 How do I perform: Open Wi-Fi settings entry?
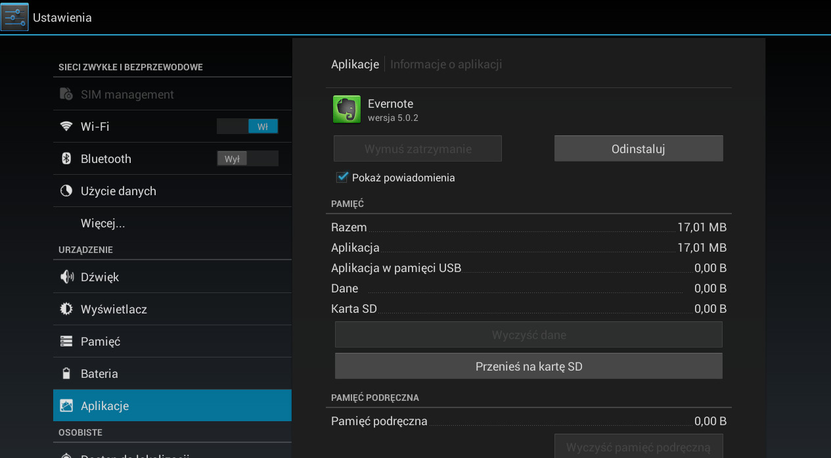pyautogui.click(x=172, y=126)
